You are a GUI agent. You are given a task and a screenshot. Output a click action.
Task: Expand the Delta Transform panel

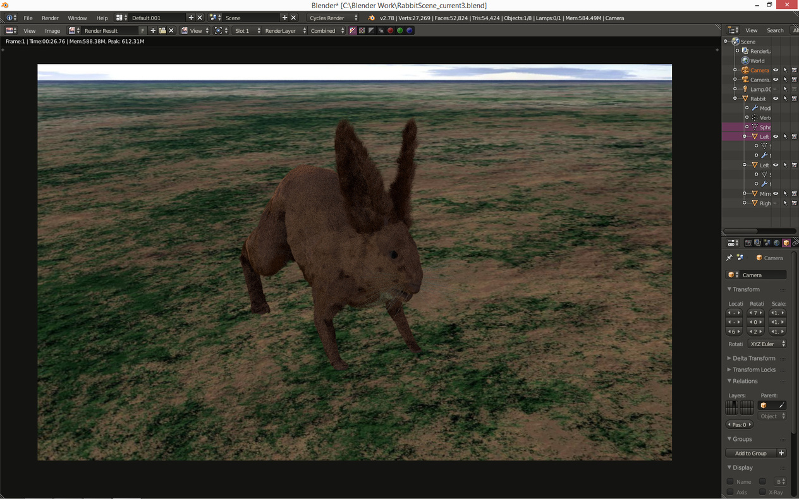pyautogui.click(x=753, y=358)
